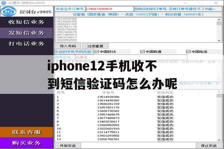The width and height of the screenshot is (224, 149).
Task: Click 购买业务 button
Action: 27,143
